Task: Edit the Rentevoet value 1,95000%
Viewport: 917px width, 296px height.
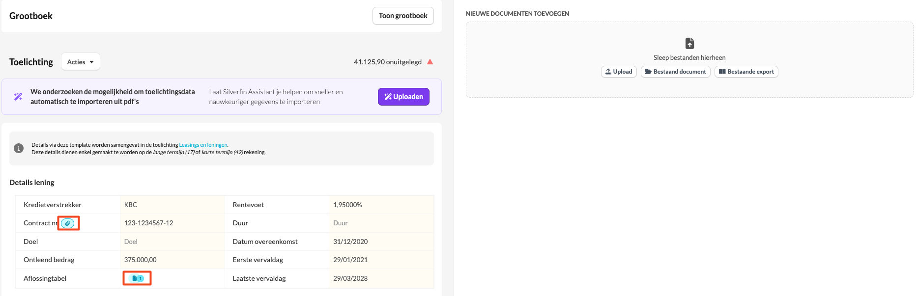Action: pyautogui.click(x=381, y=205)
